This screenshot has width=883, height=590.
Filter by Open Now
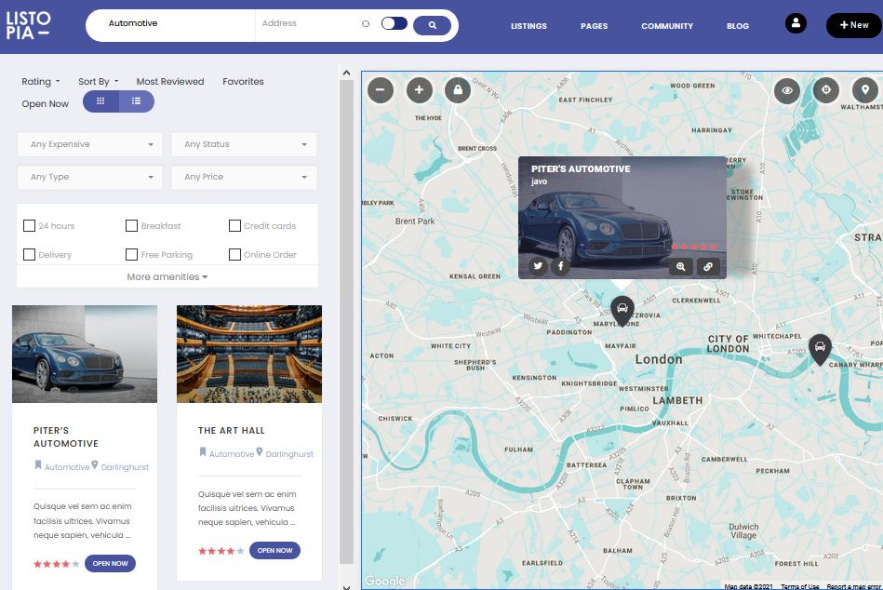point(45,104)
